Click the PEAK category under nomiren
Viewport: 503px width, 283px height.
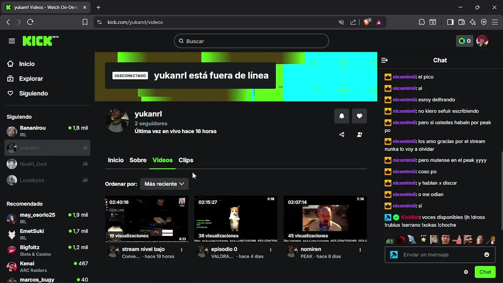tap(307, 256)
